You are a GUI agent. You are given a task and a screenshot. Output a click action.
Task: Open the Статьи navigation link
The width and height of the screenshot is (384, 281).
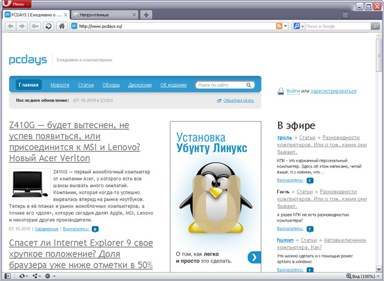coord(86,85)
